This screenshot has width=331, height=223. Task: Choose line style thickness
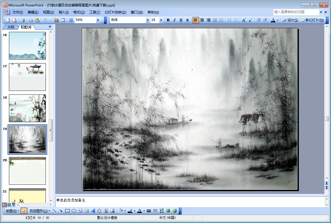click(x=149, y=211)
